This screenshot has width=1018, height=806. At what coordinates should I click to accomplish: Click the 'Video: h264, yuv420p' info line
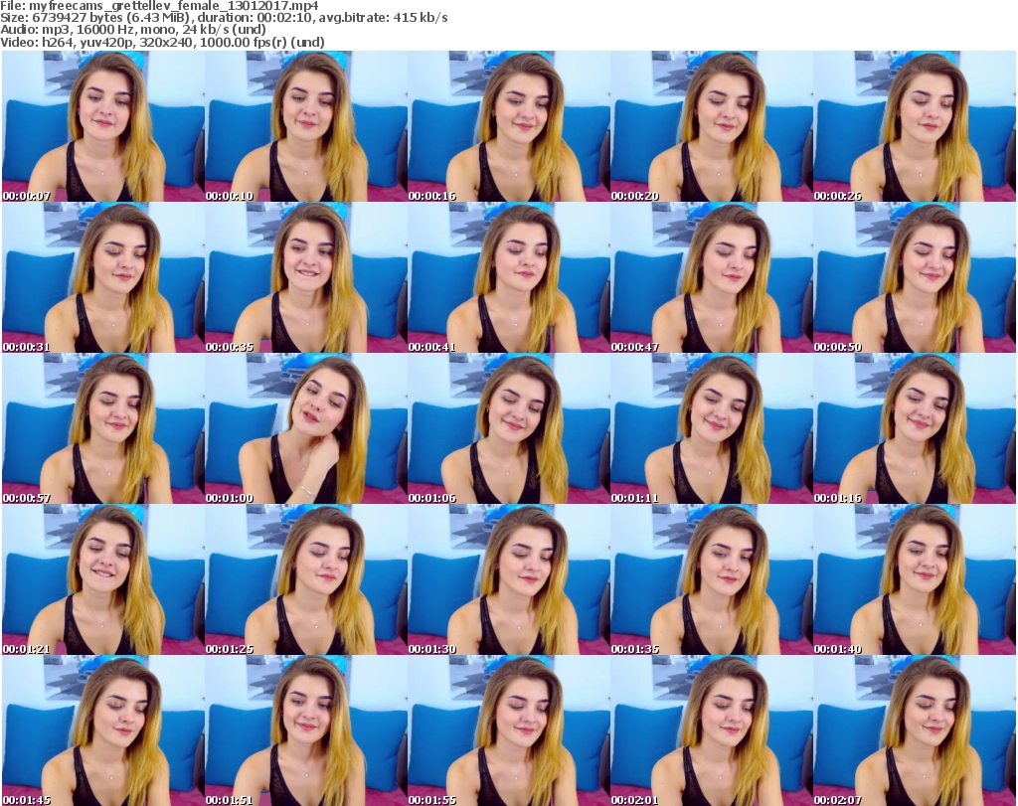(x=162, y=42)
